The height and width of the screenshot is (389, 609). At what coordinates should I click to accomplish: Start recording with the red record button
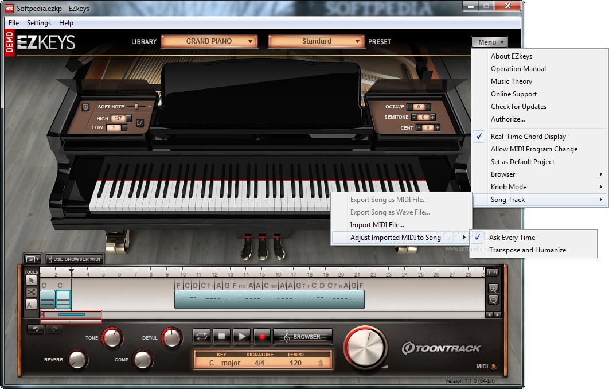[262, 336]
